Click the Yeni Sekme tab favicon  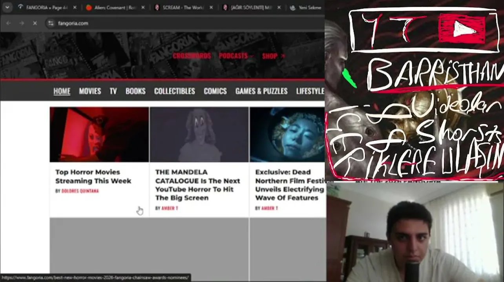point(293,7)
